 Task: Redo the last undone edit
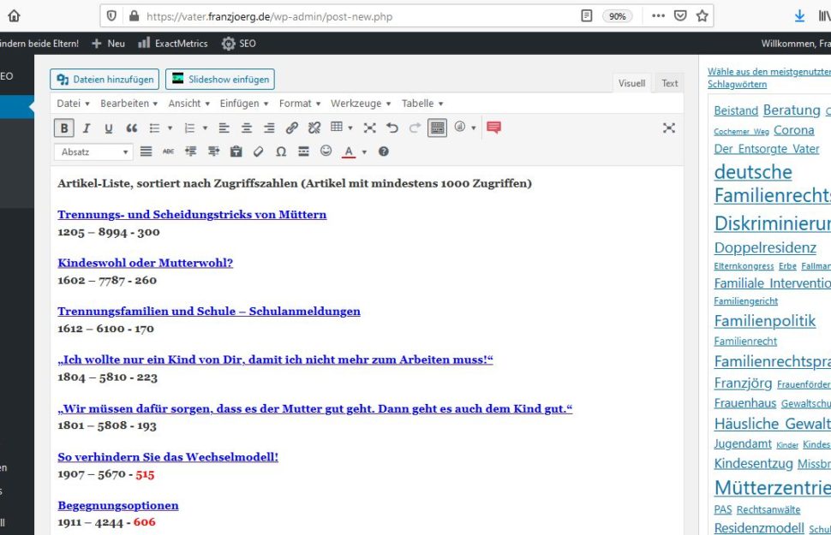coord(415,128)
